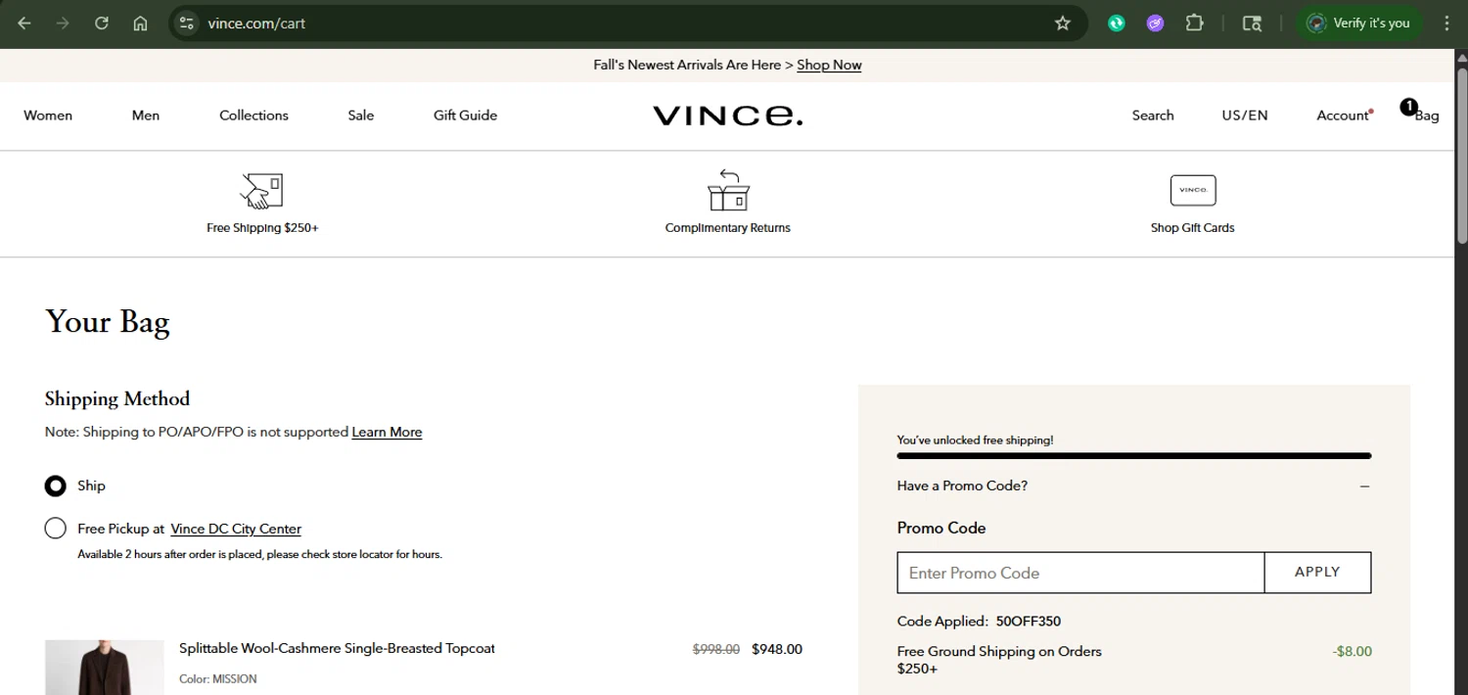Viewport: 1468px width, 695px height.
Task: Open the Women menu
Action: tap(48, 116)
